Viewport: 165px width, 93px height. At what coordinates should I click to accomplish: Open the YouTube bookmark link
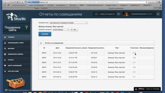51,5
